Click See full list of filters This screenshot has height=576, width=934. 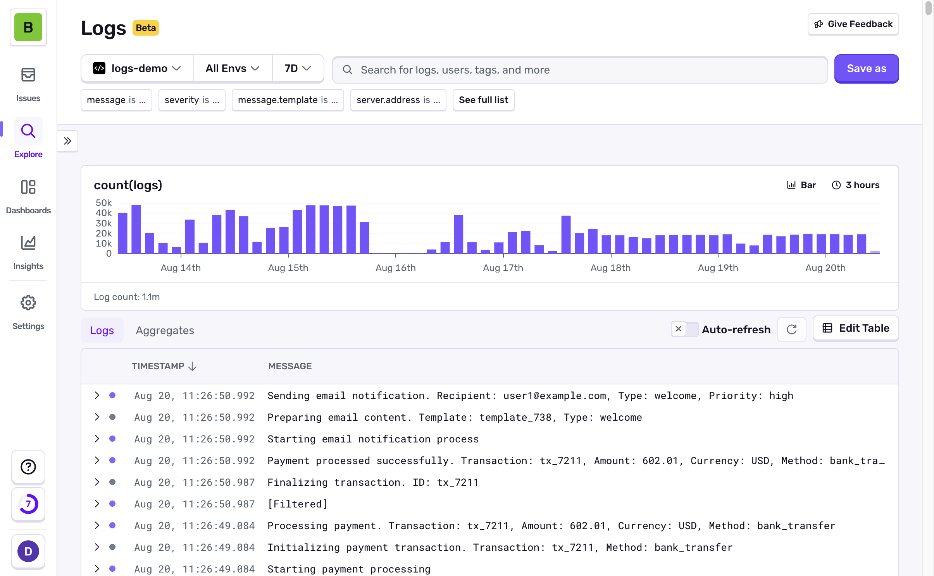[483, 100]
